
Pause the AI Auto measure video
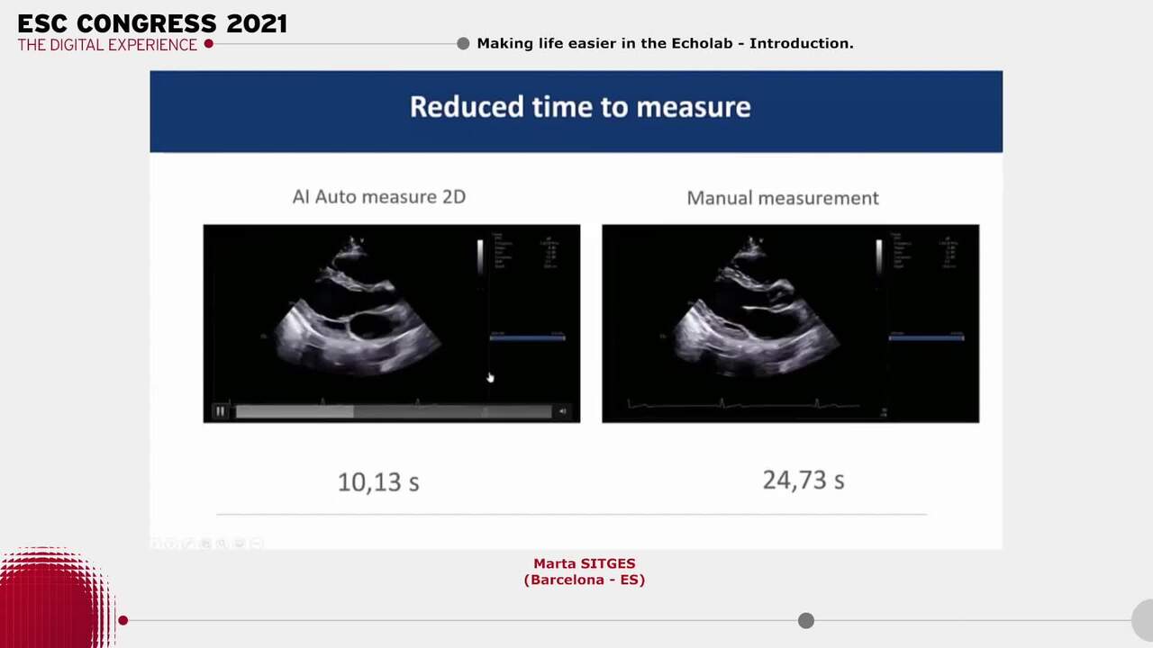pos(220,411)
